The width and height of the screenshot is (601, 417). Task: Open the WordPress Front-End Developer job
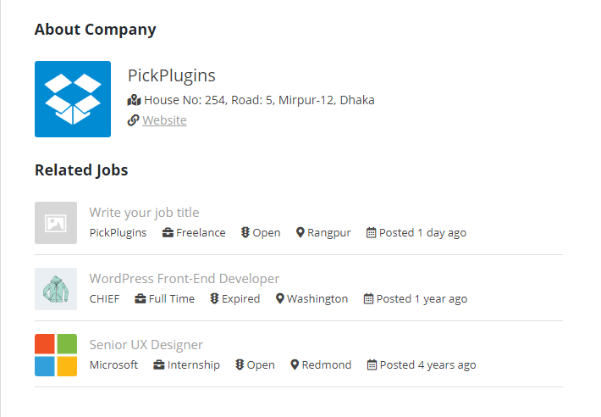tap(185, 279)
